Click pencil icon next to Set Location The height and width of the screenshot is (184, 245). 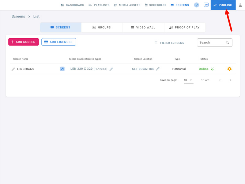[x=158, y=69]
